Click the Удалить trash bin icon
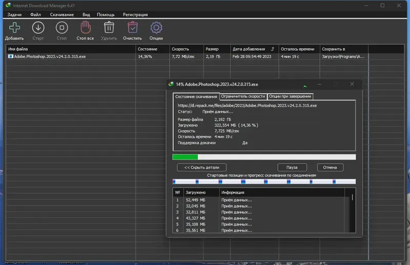Image resolution: width=410 pixels, height=265 pixels. point(109,28)
